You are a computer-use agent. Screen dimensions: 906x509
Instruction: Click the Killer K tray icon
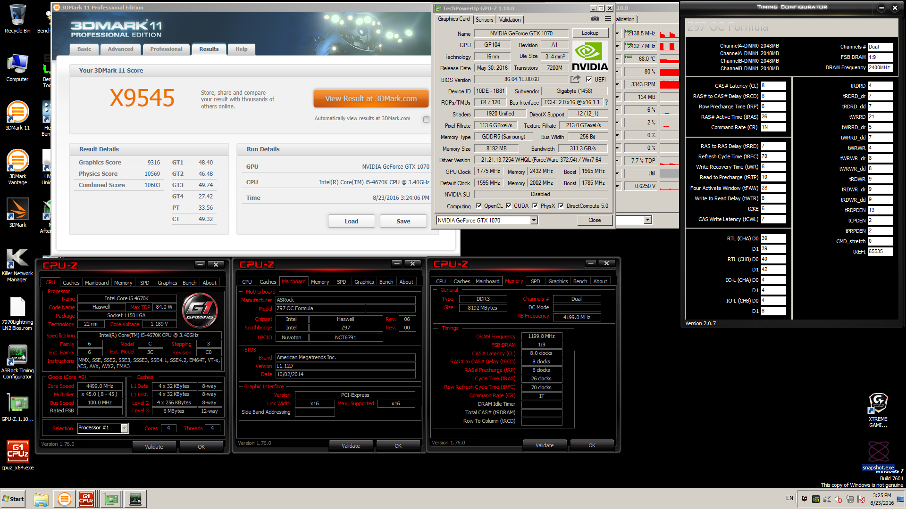click(x=827, y=499)
